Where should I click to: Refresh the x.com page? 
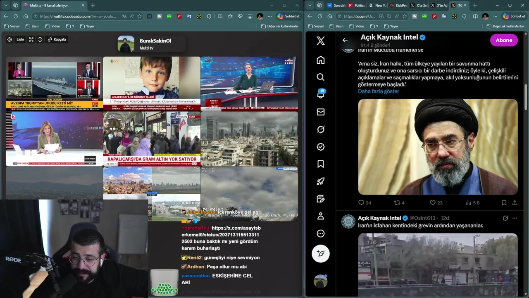(x=319, y=16)
